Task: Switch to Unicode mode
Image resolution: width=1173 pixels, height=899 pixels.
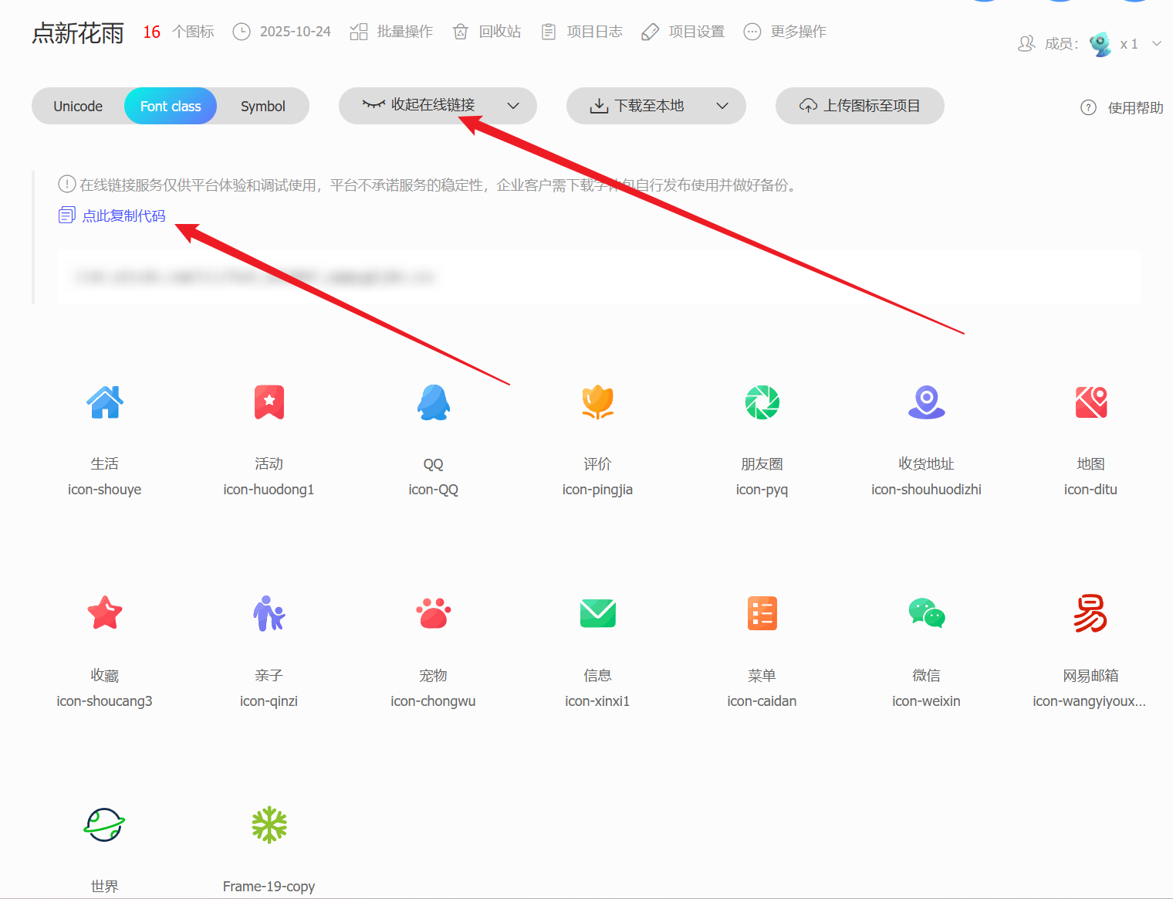Action: tap(78, 107)
